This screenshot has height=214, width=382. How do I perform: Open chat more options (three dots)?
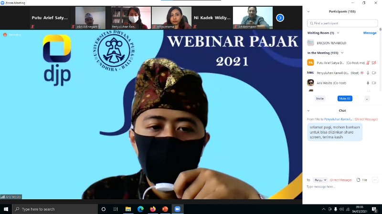[375, 180]
